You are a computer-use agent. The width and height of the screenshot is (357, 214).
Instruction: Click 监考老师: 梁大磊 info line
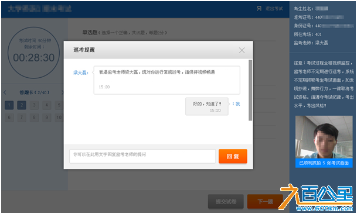tap(311, 43)
